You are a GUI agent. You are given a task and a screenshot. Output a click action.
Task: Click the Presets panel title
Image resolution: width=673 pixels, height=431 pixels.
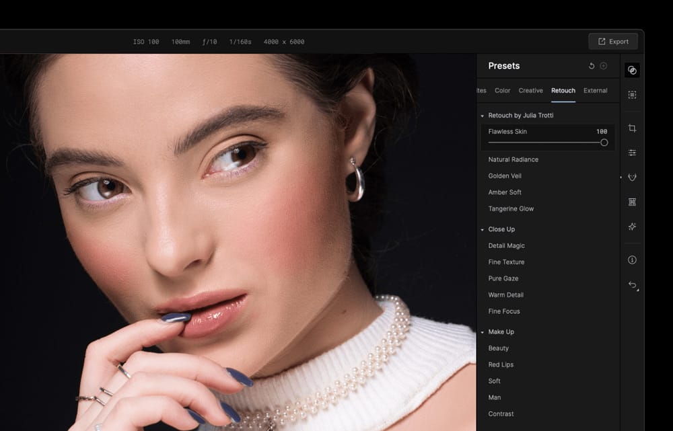(504, 66)
